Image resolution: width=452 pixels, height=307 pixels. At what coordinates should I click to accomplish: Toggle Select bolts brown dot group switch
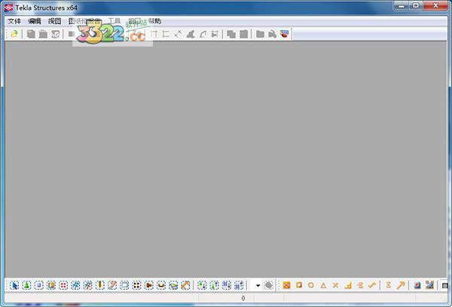pyautogui.click(x=136, y=285)
